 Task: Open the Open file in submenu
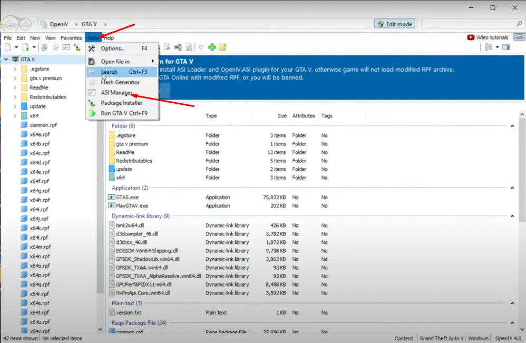[x=122, y=61]
